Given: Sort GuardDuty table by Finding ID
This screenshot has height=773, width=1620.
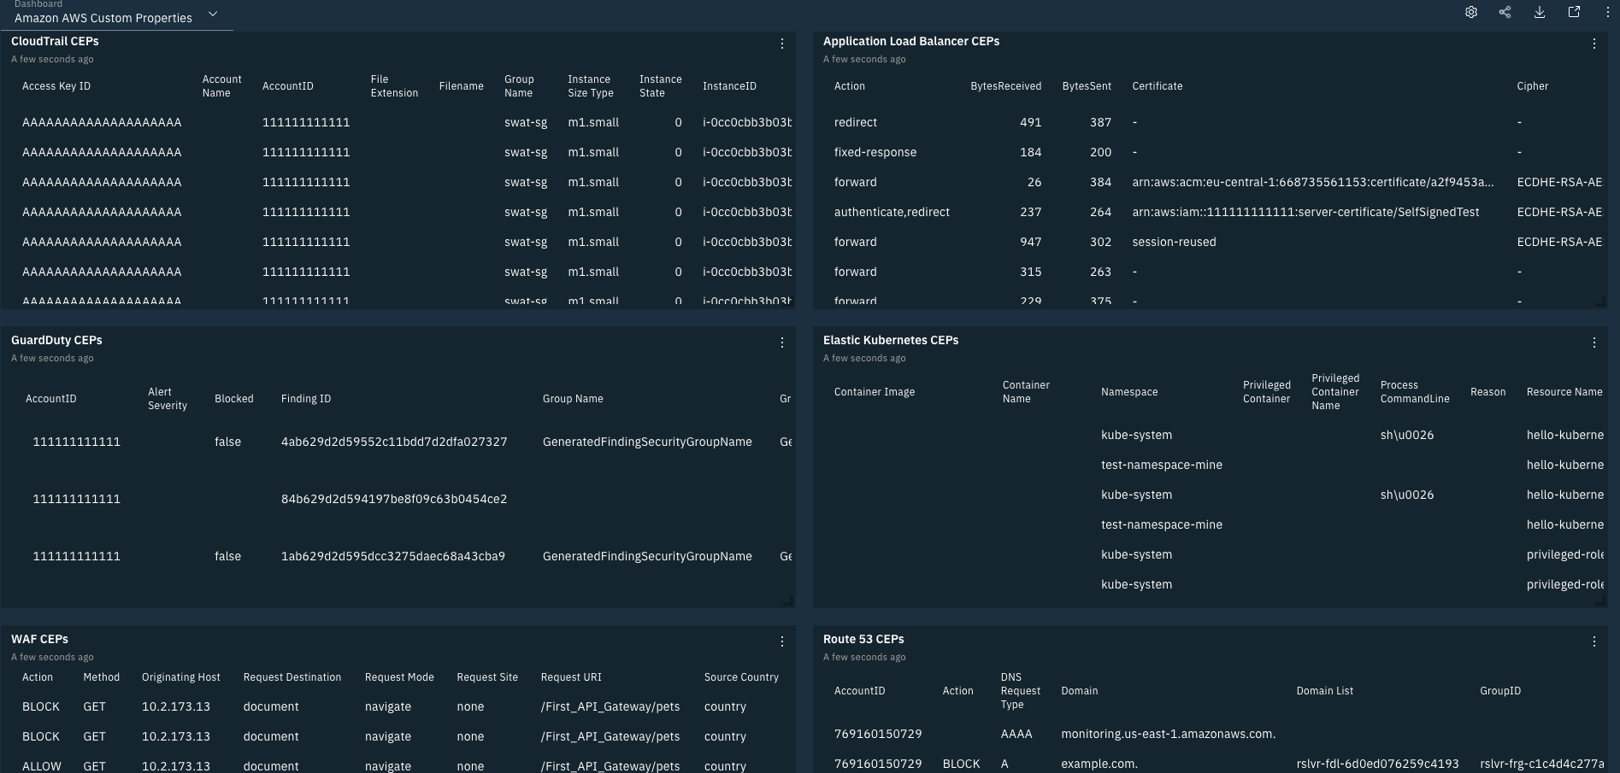Looking at the screenshot, I should tap(306, 399).
